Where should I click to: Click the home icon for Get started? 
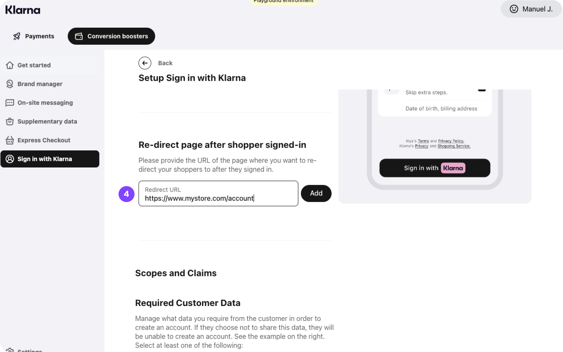pyautogui.click(x=10, y=65)
